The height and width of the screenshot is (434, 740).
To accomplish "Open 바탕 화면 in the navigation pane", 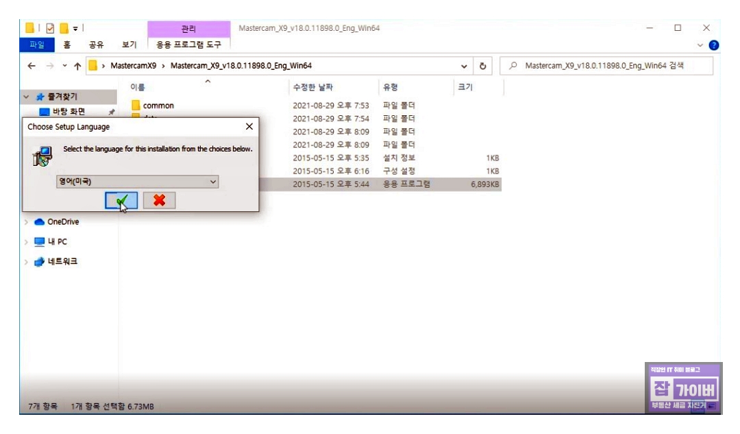I will [69, 112].
